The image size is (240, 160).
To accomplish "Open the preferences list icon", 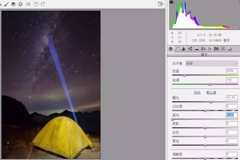I will tap(28, 4).
